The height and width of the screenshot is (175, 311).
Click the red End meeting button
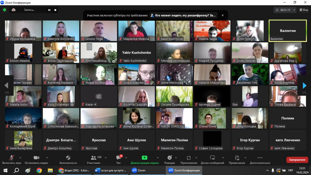tap(297, 160)
